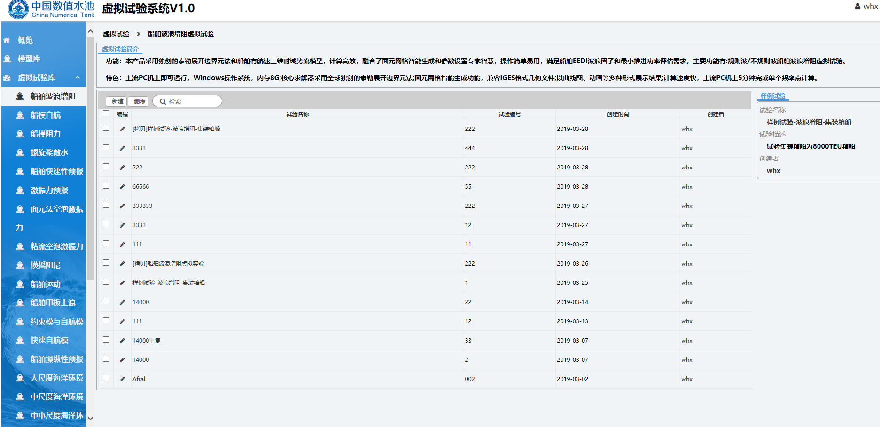This screenshot has height=427, width=880.
Task: Toggle the select-all checkbox in table header
Action: pos(106,114)
